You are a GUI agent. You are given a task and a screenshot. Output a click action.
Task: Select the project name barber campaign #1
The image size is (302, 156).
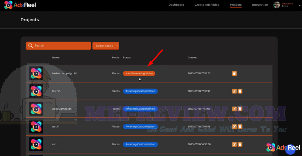(x=64, y=73)
